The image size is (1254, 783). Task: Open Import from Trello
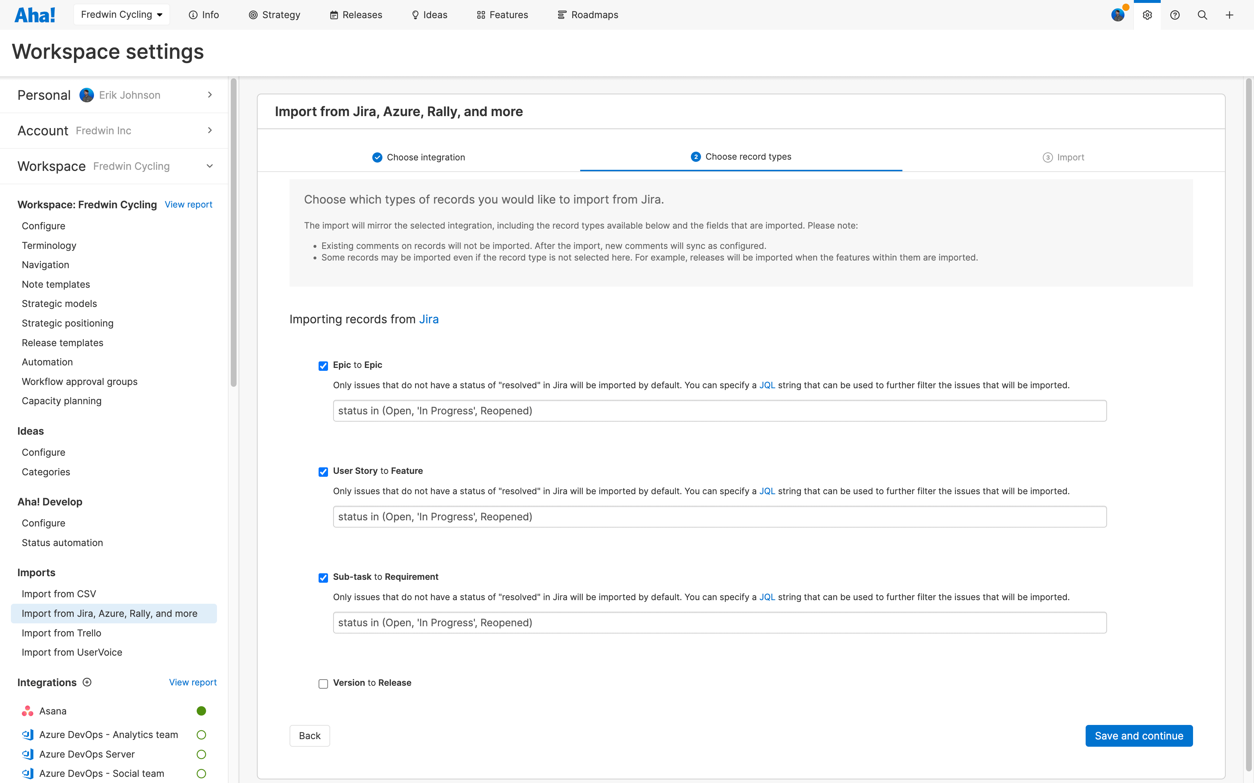tap(62, 633)
